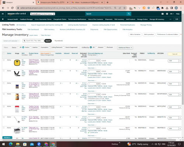Open the FBA Dashboard link
The height and width of the screenshot is (147, 184).
click(x=33, y=29)
